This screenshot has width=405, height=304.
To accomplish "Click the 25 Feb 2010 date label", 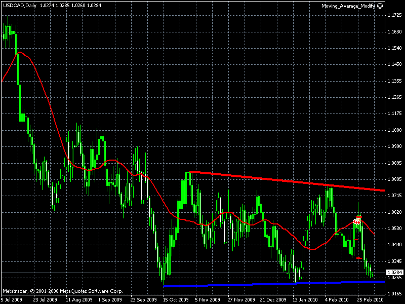I will click(370, 300).
